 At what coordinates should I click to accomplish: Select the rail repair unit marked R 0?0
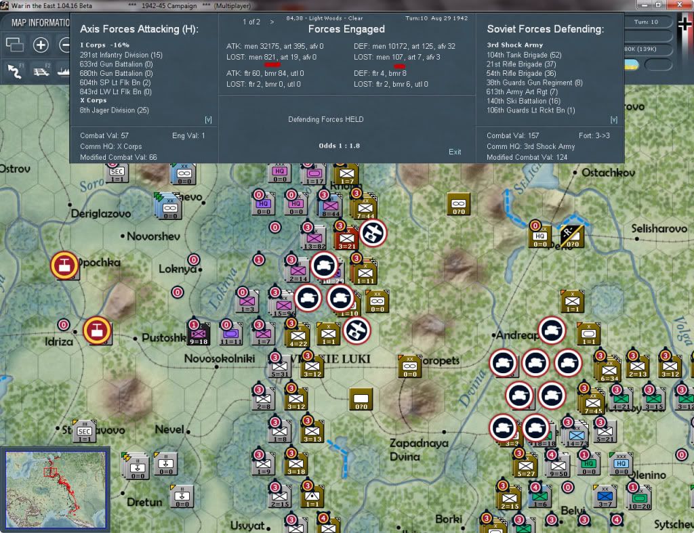[572, 236]
